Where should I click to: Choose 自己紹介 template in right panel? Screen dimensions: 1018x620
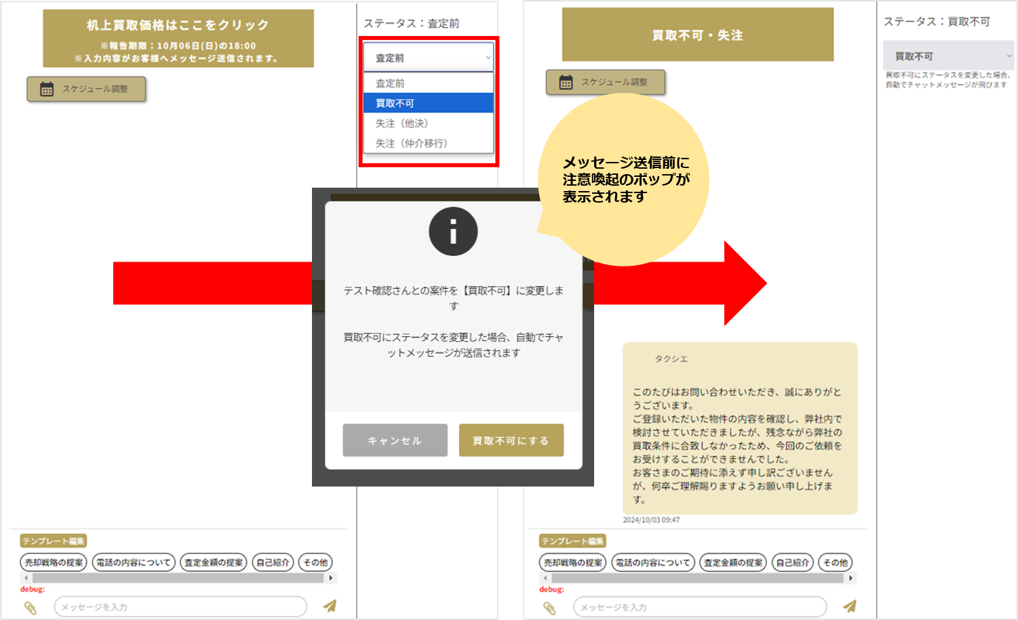click(x=792, y=562)
